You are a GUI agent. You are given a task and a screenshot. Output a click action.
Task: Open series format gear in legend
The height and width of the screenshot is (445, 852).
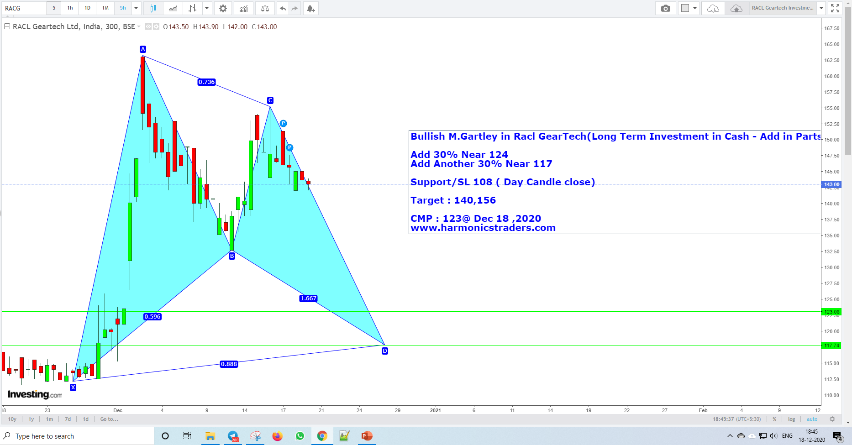[x=156, y=27]
